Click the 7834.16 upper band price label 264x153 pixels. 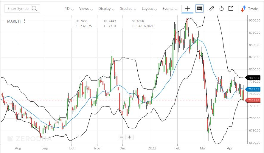[253, 78]
